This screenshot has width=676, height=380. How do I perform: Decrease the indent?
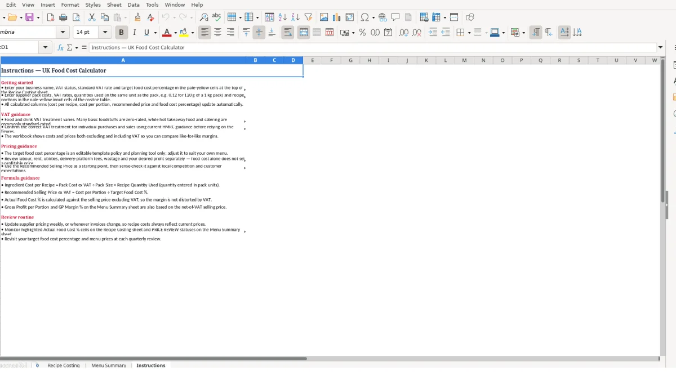click(x=446, y=33)
